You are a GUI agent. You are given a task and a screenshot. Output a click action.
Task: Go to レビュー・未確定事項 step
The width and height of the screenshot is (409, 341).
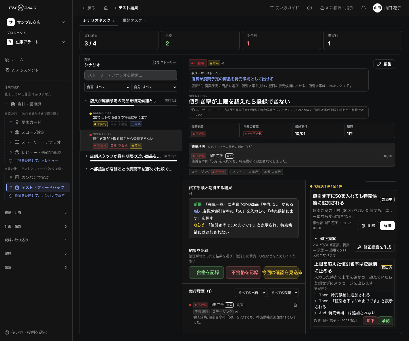38,152
